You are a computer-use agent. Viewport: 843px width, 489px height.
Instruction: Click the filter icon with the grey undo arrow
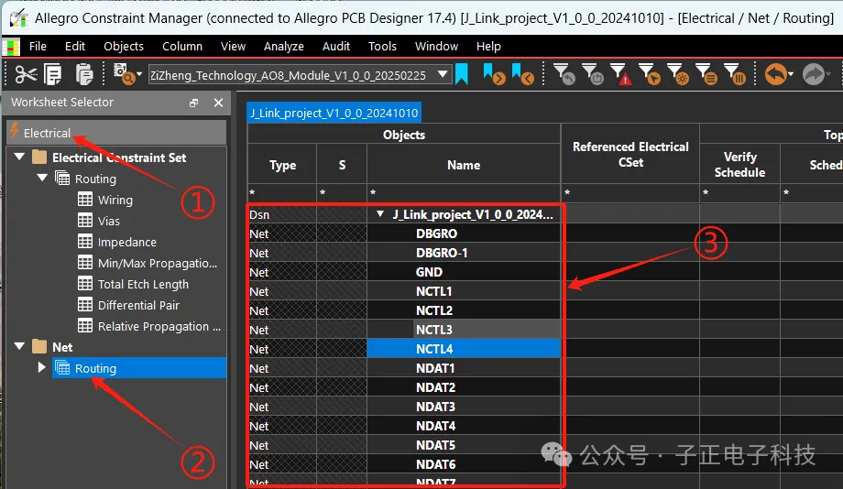564,74
